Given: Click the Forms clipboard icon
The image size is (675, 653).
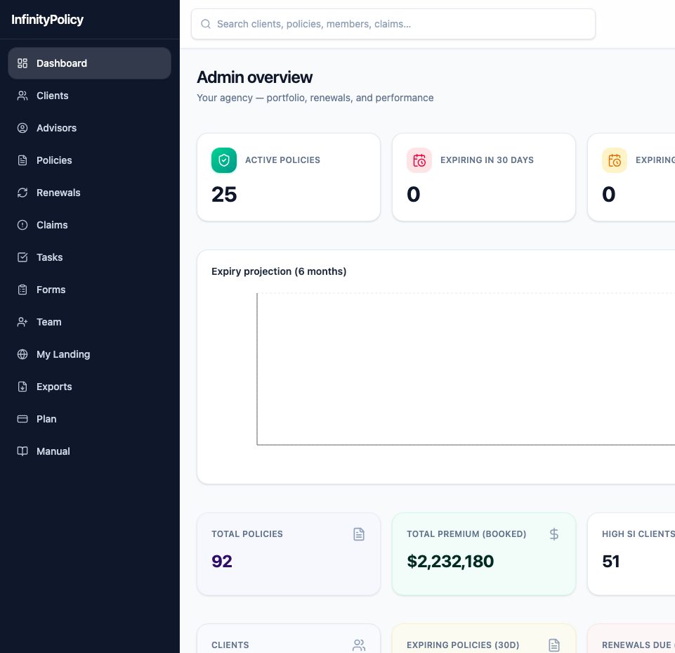Looking at the screenshot, I should [22, 290].
